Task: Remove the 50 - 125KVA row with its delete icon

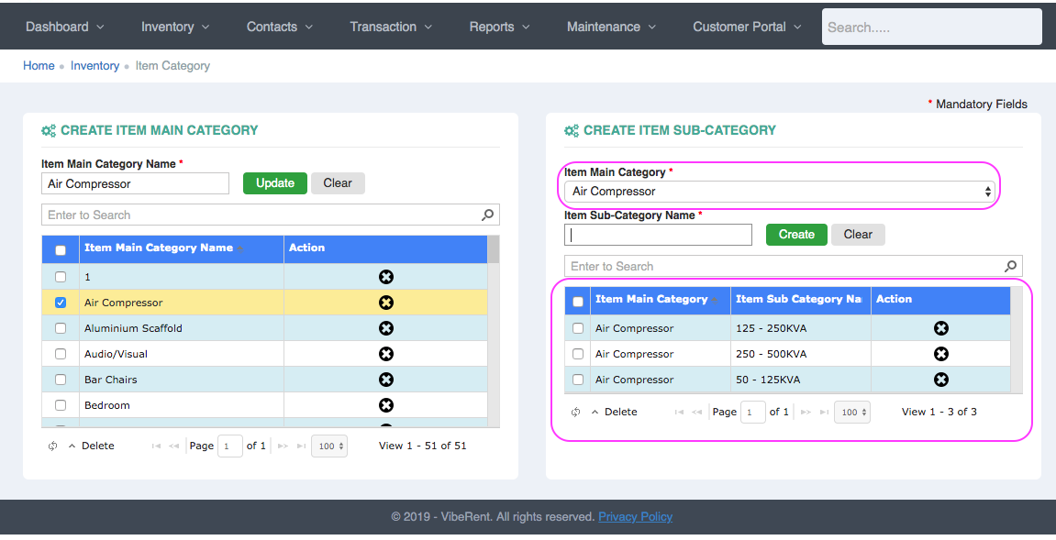Action: [940, 380]
